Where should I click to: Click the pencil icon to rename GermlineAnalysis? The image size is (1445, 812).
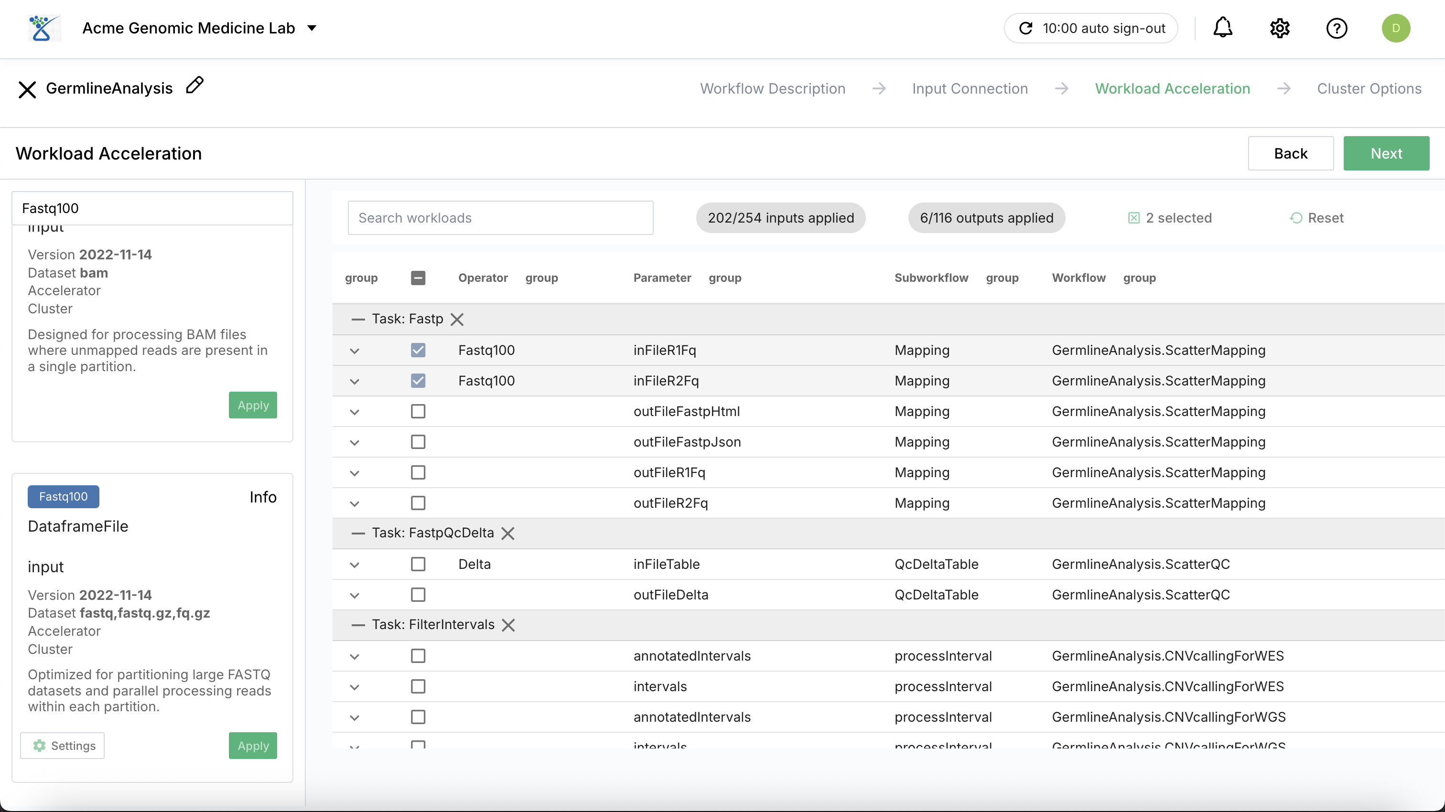(x=194, y=85)
